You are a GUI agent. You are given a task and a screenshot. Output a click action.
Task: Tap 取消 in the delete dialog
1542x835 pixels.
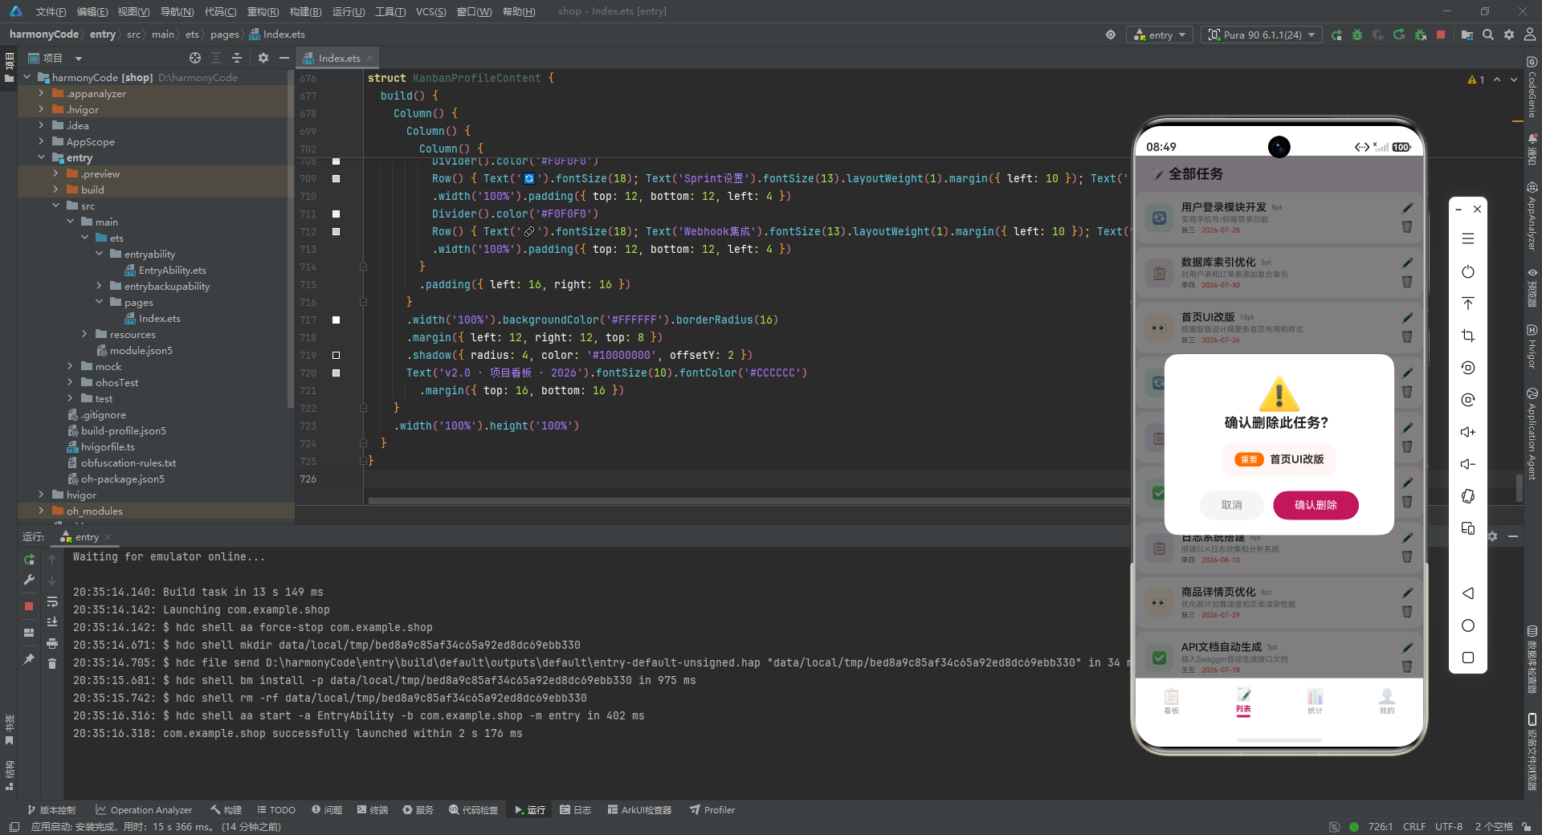click(x=1231, y=505)
